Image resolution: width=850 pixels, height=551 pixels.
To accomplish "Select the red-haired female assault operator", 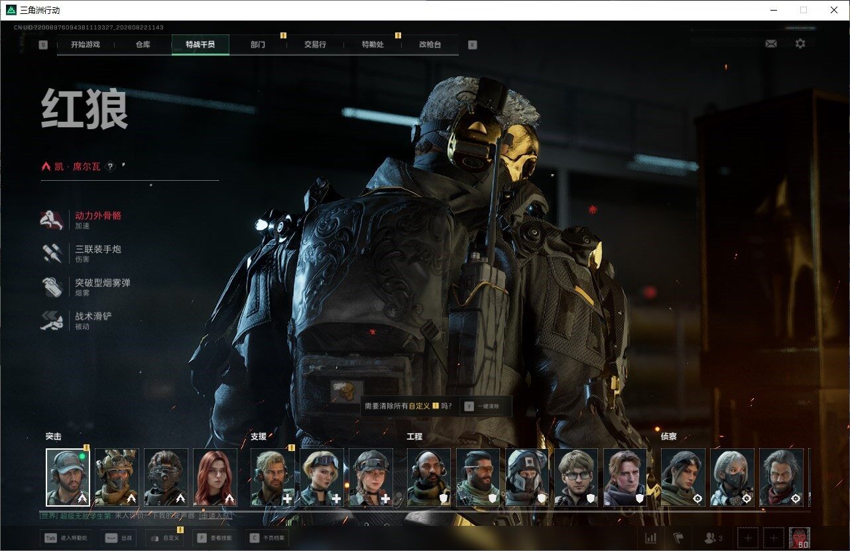I will [215, 477].
